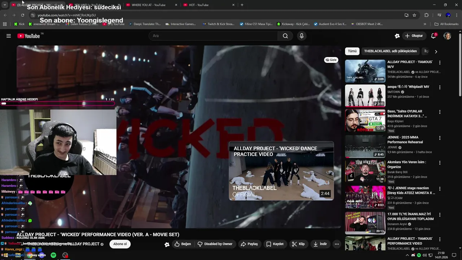
Task: Open the DeepL Translate bookmark
Action: [x=144, y=24]
